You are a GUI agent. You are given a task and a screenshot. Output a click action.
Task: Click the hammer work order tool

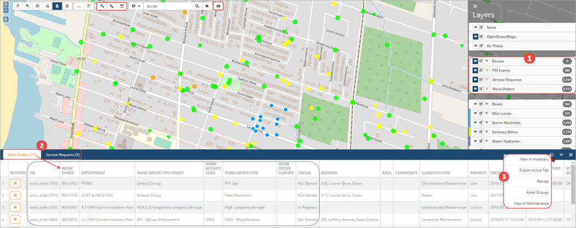coord(102,5)
